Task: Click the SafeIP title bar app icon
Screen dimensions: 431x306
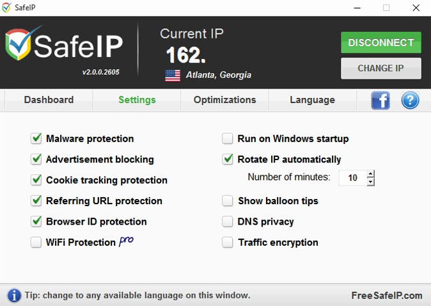Action: pos(8,8)
